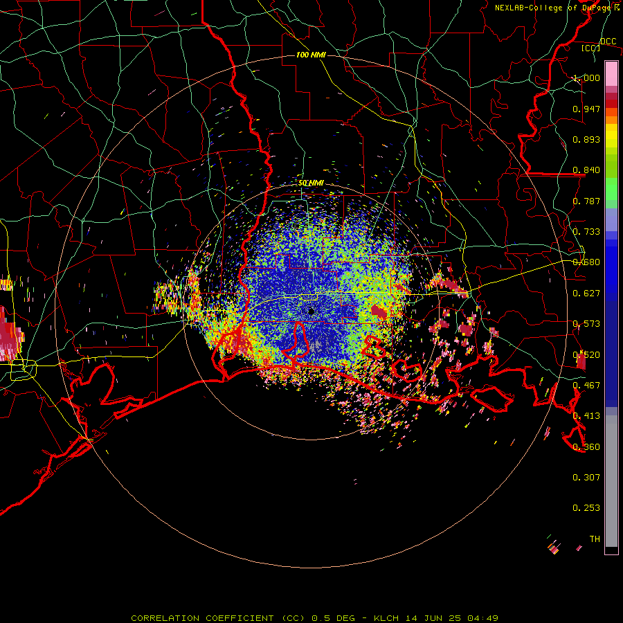Click the 100 NMI range ring label
This screenshot has height=623, width=623.
tap(311, 55)
